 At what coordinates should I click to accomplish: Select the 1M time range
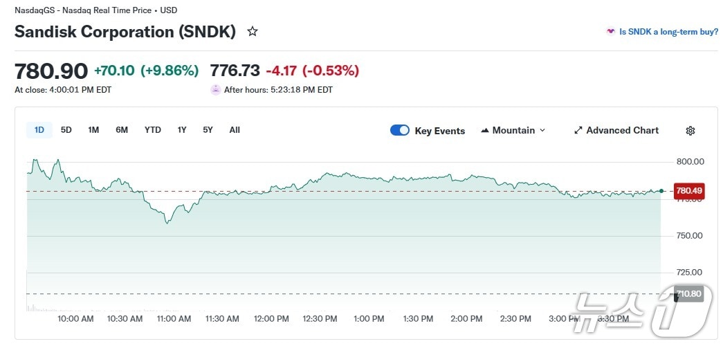pos(93,129)
